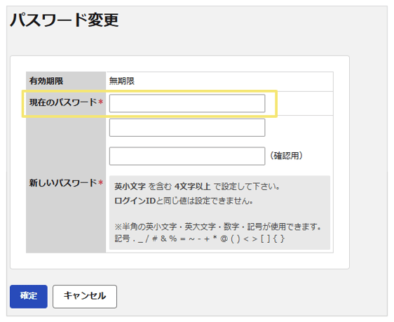394x322 pixels.
Task: Click the 現在のパスワード input field
Action: click(187, 103)
